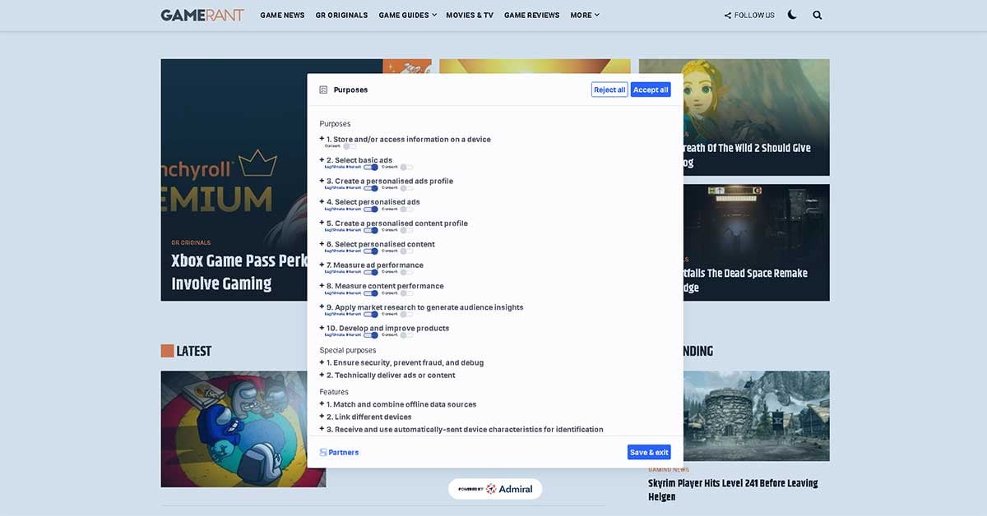
Task: Open the Skyrim Player Hits Level 241 headline
Action: (733, 490)
